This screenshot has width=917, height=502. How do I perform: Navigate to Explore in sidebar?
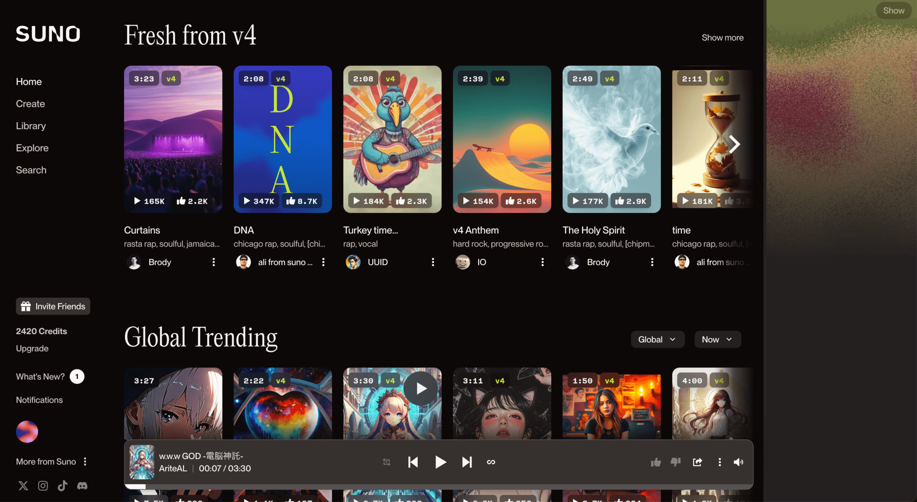coord(32,148)
